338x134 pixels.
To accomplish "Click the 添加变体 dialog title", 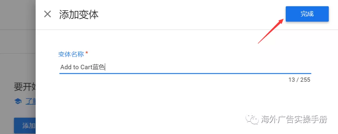I will (79, 14).
